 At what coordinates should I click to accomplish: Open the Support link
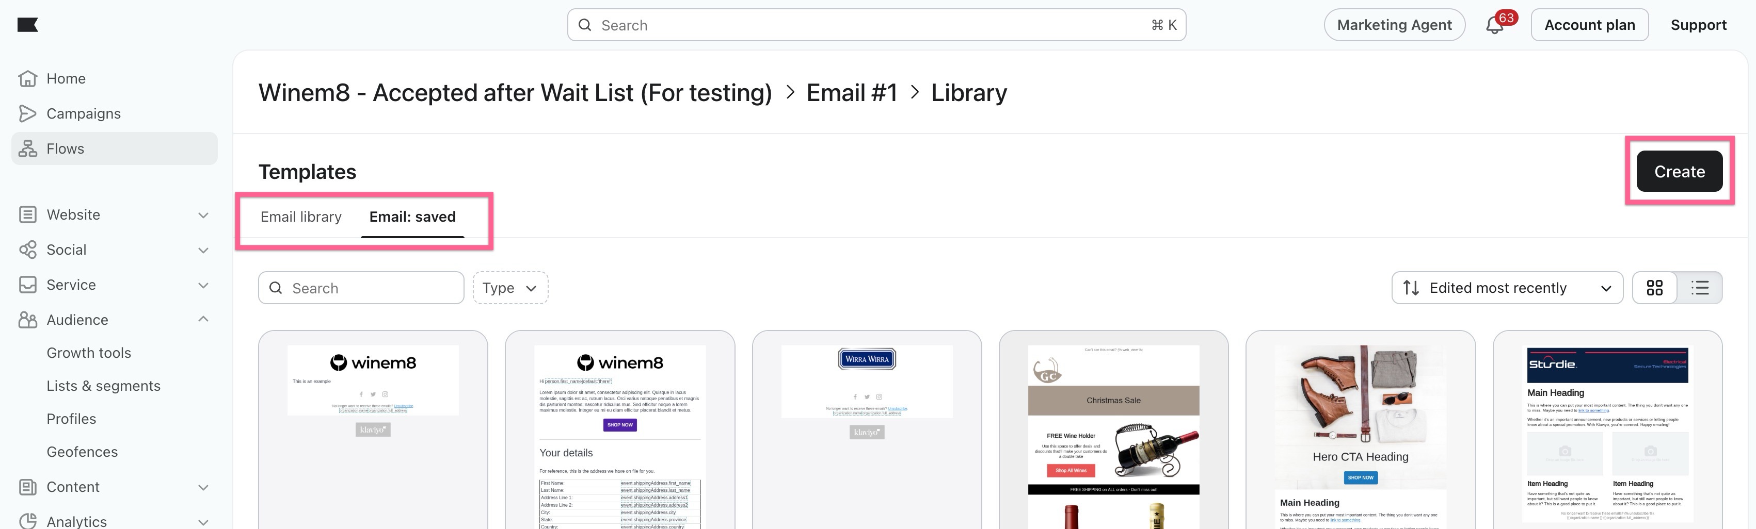[x=1698, y=25]
